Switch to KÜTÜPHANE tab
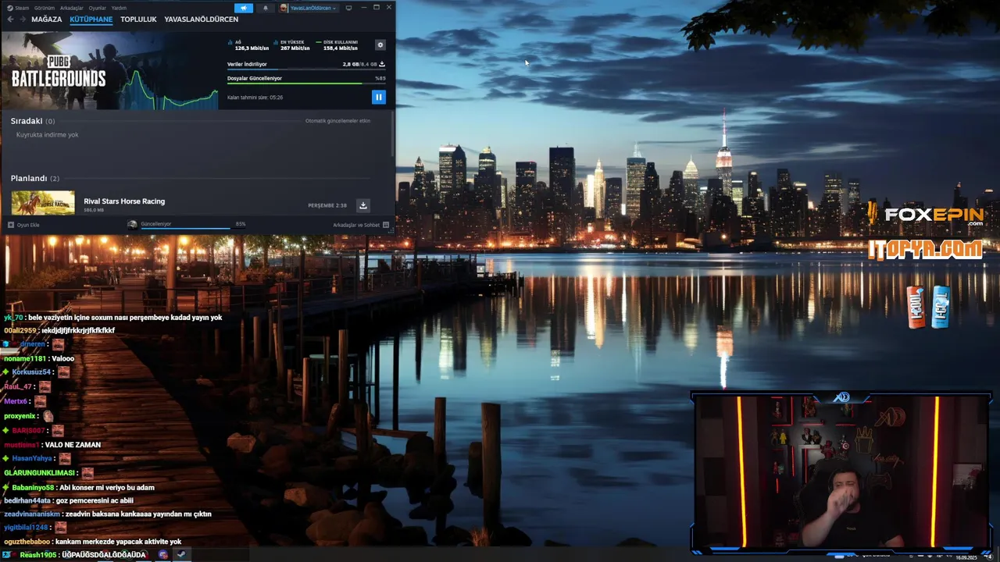The width and height of the screenshot is (1000, 562). [x=91, y=20]
